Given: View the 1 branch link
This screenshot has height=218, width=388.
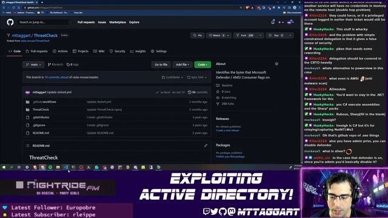Looking at the screenshot, I should [55, 65].
